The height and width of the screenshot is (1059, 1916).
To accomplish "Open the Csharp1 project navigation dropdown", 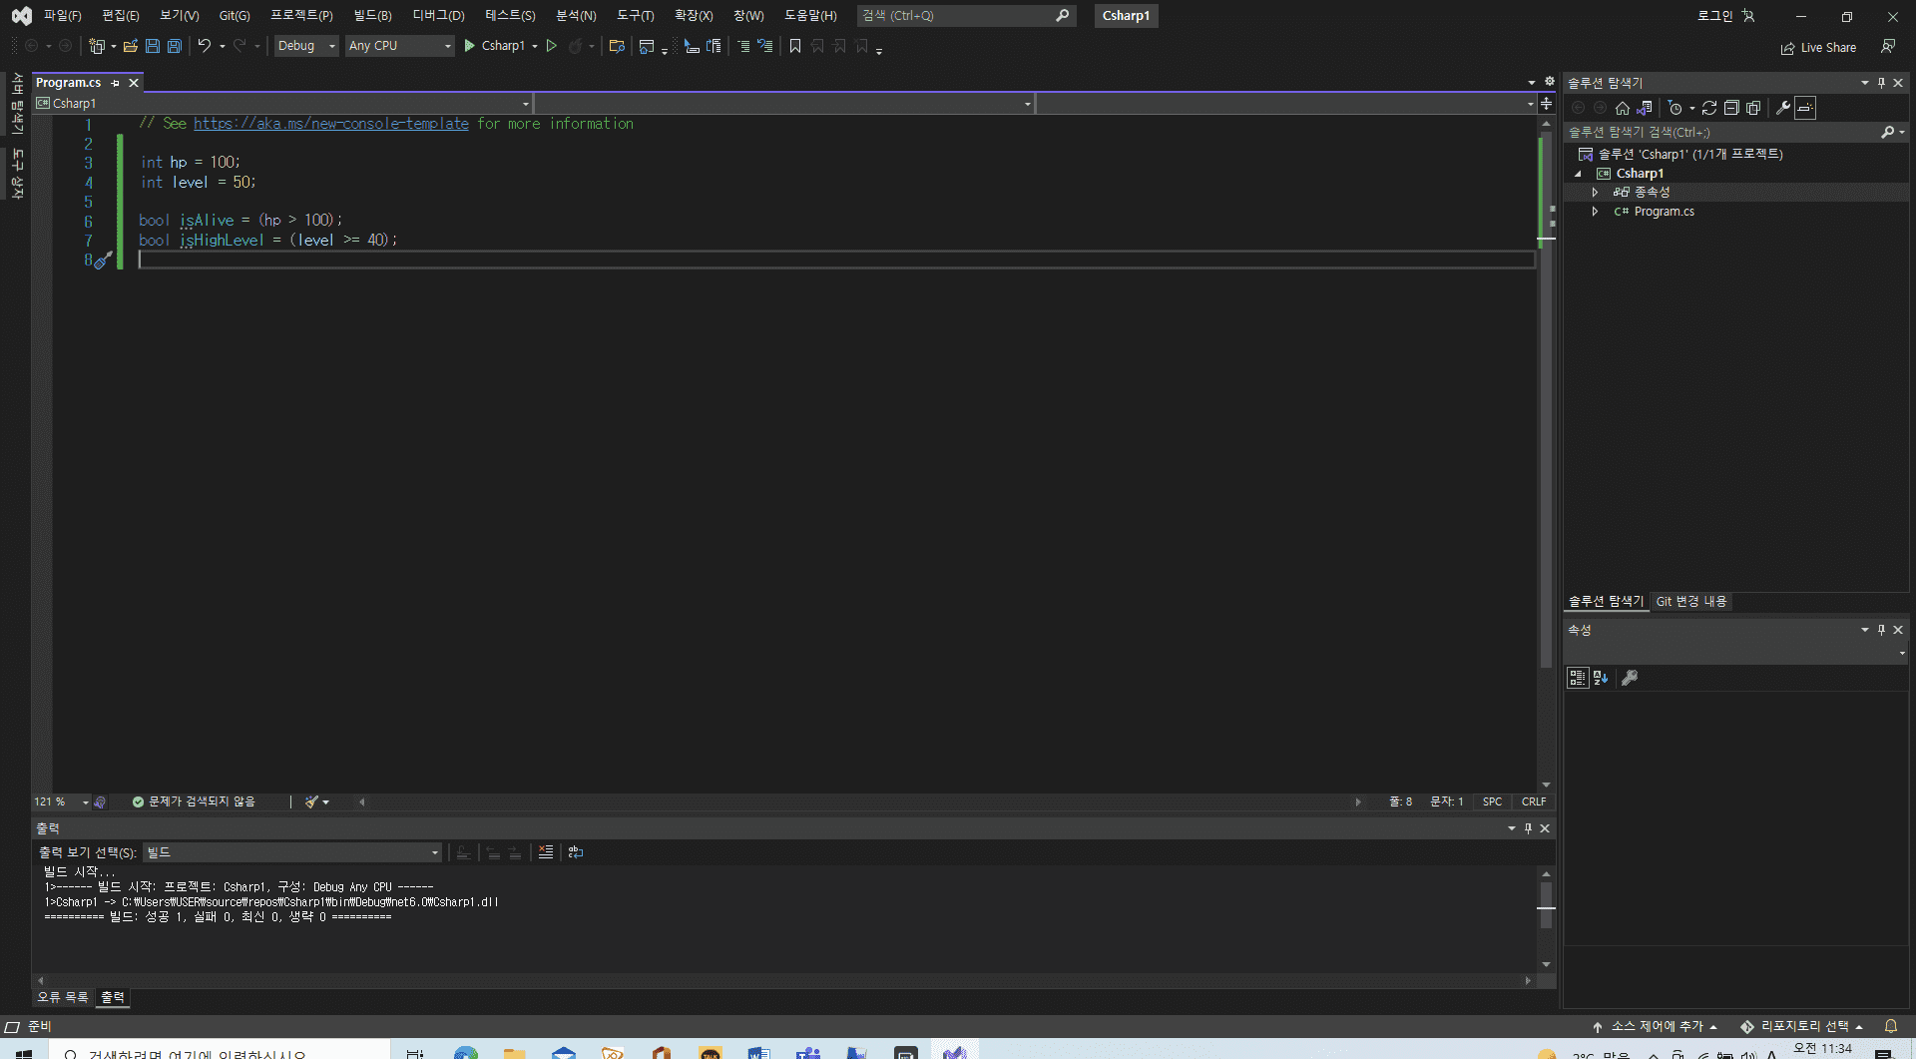I will tap(282, 104).
